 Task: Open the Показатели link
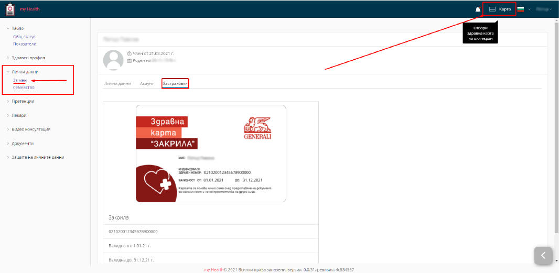25,44
